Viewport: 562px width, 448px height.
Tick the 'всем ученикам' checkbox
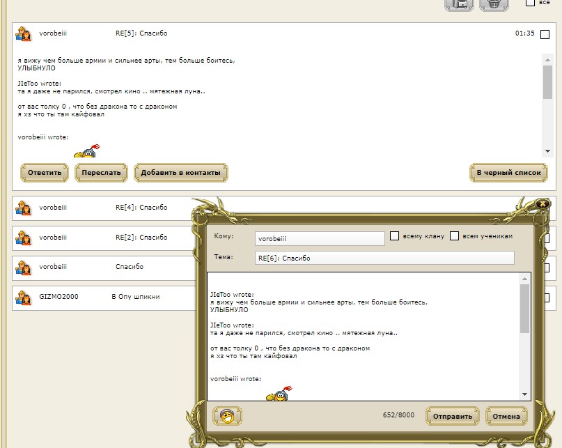455,236
